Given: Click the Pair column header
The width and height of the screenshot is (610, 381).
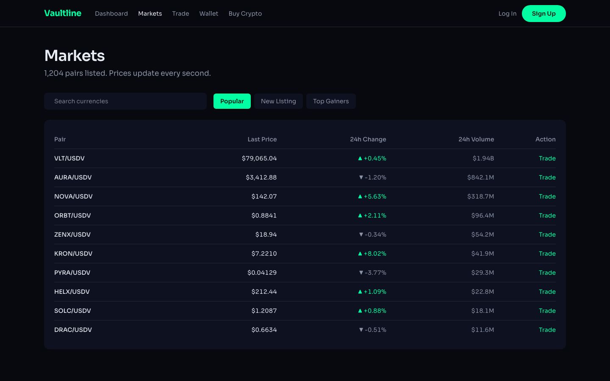Looking at the screenshot, I should tap(60, 139).
